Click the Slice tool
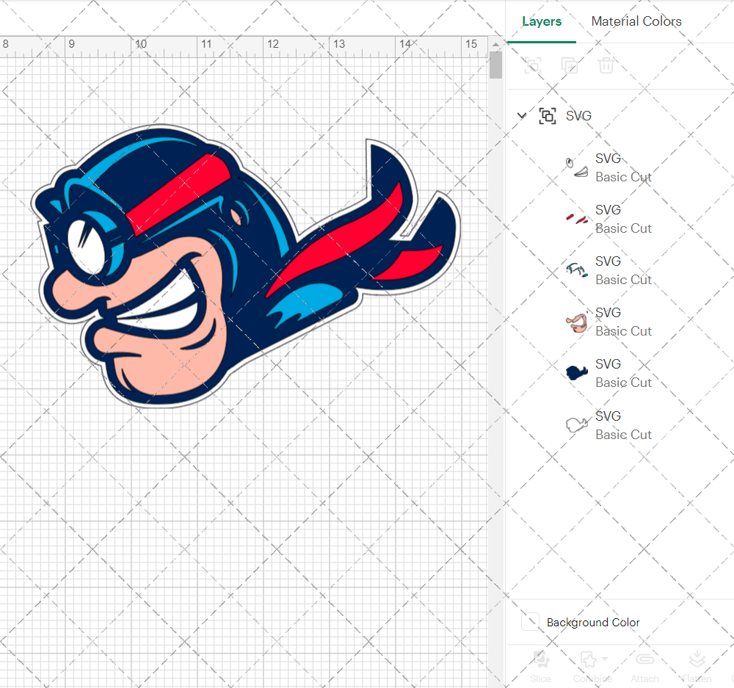The width and height of the screenshot is (734, 688). click(x=540, y=666)
